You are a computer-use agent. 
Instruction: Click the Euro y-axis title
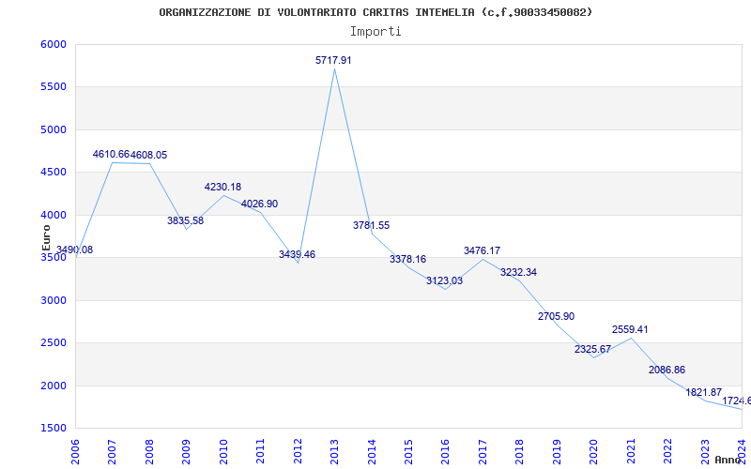[x=46, y=237]
